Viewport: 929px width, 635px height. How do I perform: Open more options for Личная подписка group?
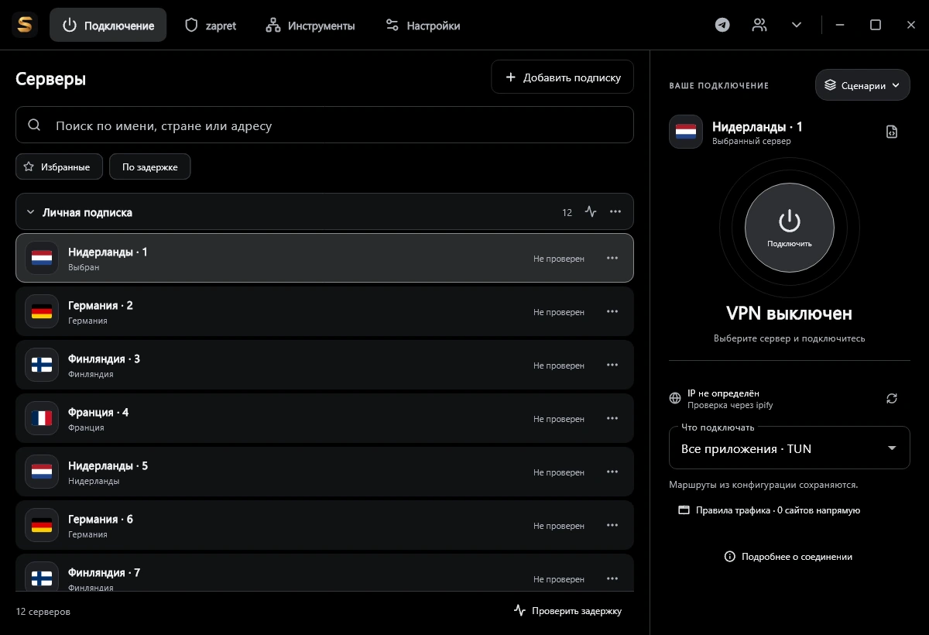point(615,211)
